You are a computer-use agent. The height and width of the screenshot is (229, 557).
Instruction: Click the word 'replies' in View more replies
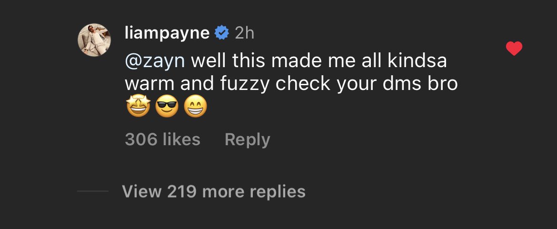coord(278,191)
